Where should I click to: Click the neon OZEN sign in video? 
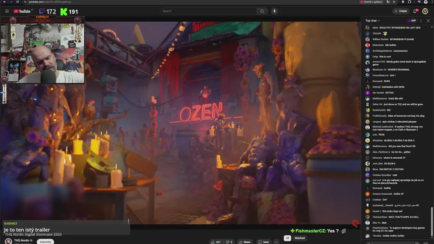tap(201, 112)
